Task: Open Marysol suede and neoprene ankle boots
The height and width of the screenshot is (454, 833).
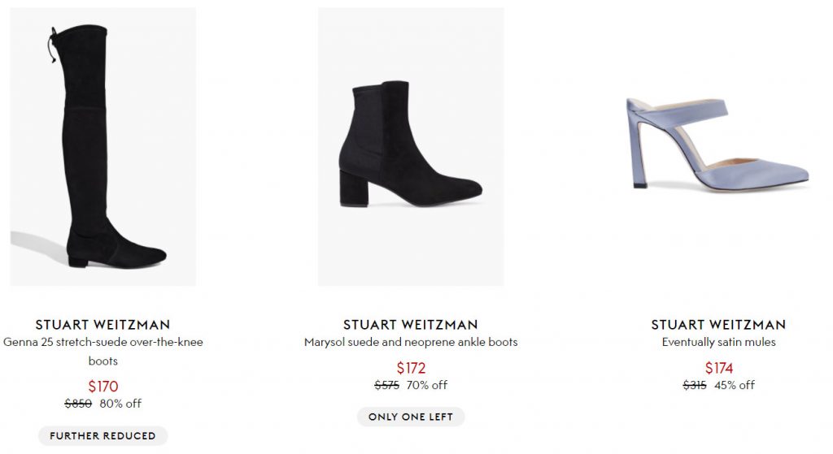Action: click(411, 342)
